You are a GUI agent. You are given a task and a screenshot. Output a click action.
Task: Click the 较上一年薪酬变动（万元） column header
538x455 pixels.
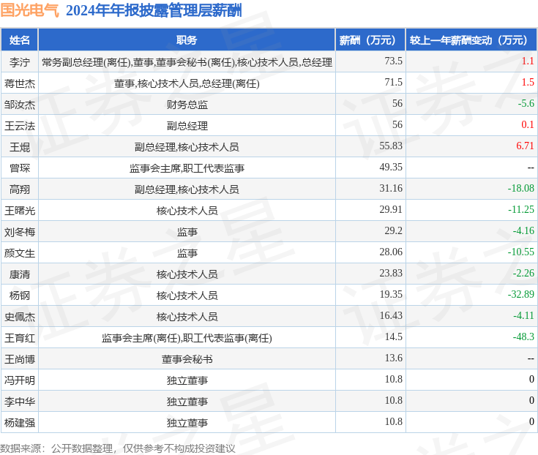click(x=471, y=40)
